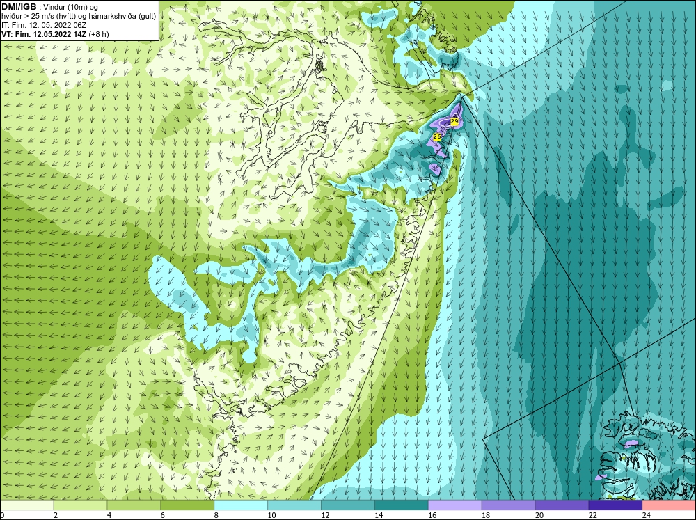Image resolution: width=696 pixels, height=520 pixels.
Task: Click the 10–12 m/s turquoise legend swatch
Action: coord(294,505)
